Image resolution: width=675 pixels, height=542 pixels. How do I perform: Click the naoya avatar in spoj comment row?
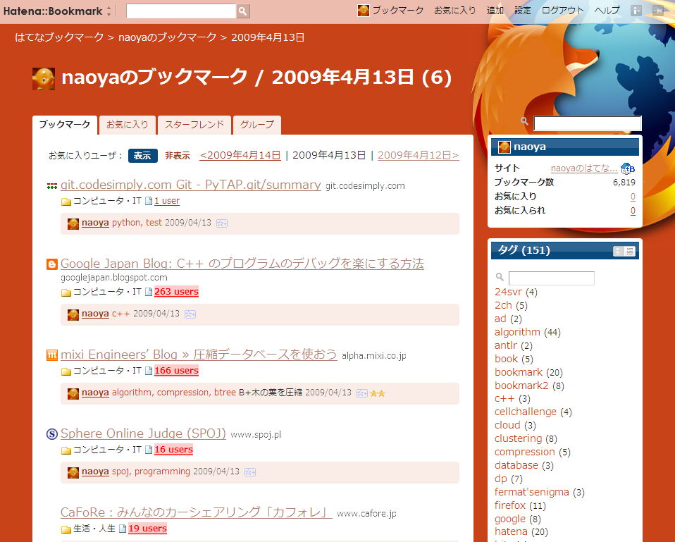pos(73,473)
